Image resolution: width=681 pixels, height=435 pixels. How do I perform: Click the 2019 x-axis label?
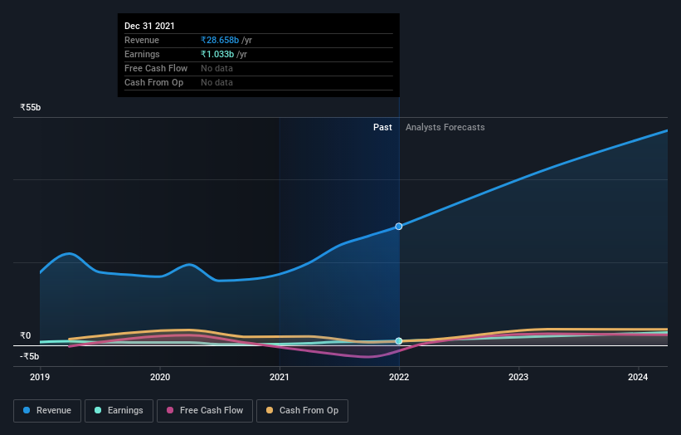pos(40,377)
